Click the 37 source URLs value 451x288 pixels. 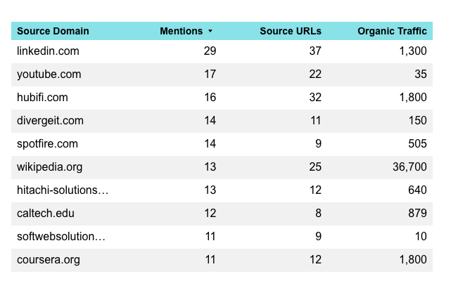point(315,51)
